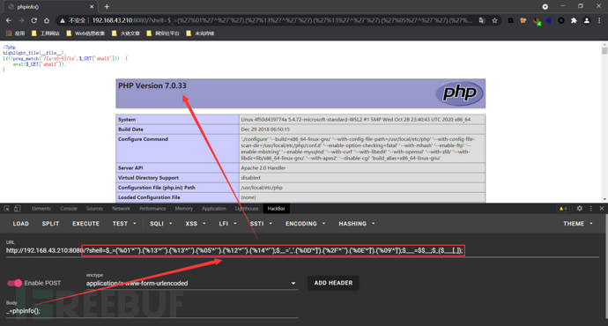Go back using browser back arrow
The height and width of the screenshot is (326, 608).
(x=9, y=20)
